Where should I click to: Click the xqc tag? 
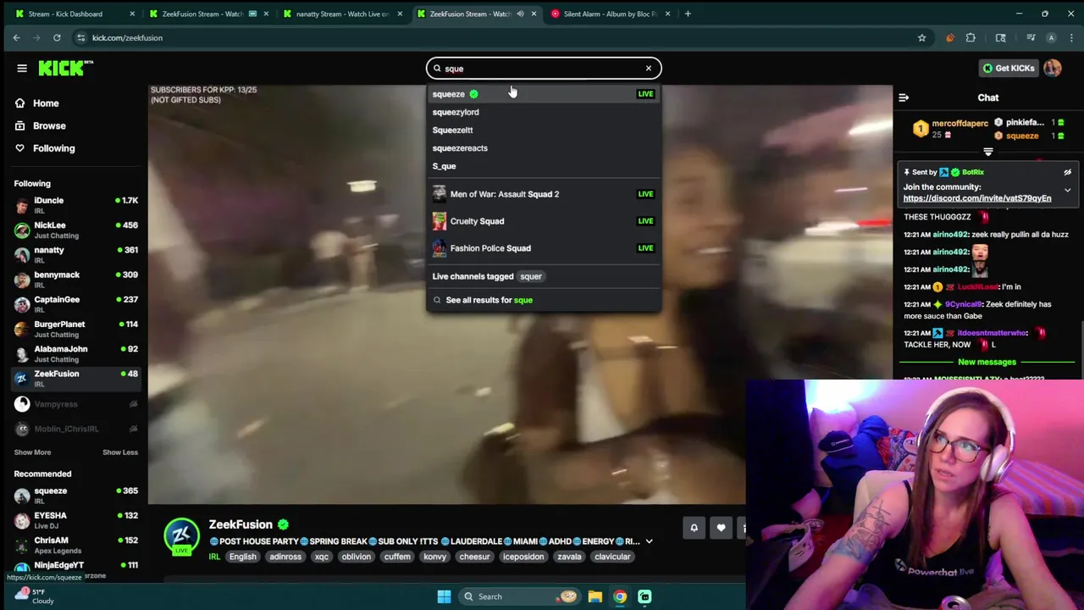tap(322, 557)
